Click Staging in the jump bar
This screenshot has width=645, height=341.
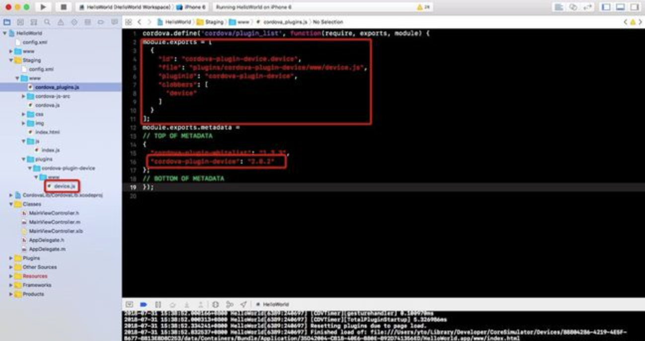click(210, 22)
